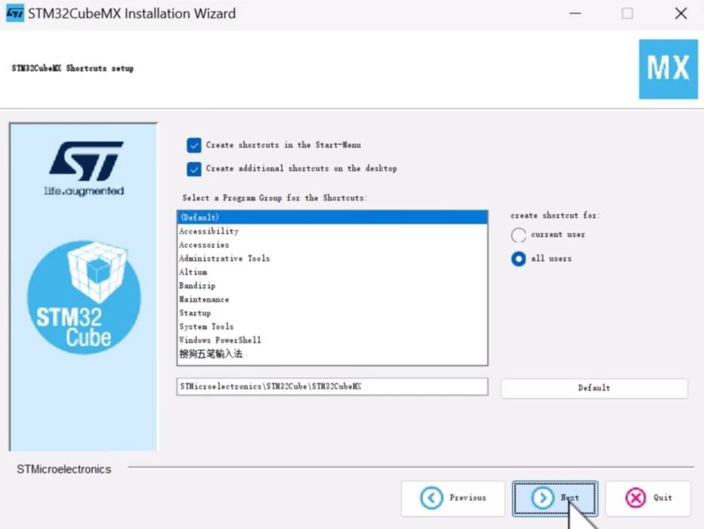
Task: Select Altium in the list
Action: pyautogui.click(x=332, y=272)
